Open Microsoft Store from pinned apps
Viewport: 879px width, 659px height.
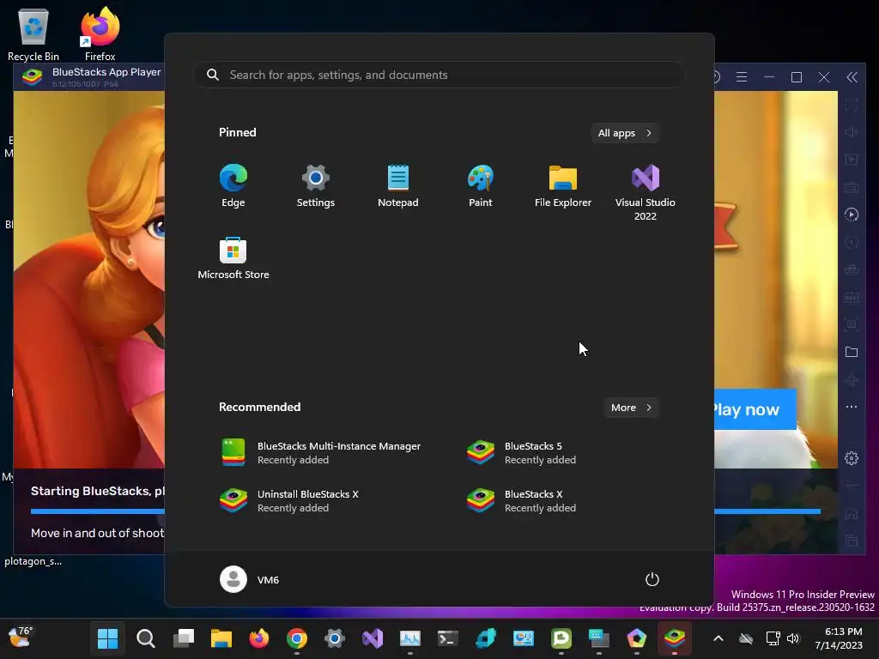click(233, 258)
